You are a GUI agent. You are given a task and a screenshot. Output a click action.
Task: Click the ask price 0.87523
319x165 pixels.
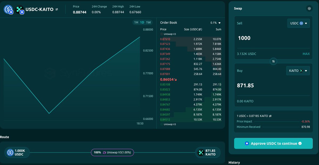[x=165, y=44]
